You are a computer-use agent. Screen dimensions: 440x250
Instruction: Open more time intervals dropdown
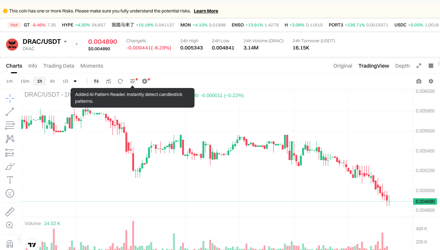[75, 81]
